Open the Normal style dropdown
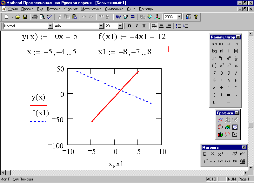Viewport: 254px width, 183px height. coord(50,26)
